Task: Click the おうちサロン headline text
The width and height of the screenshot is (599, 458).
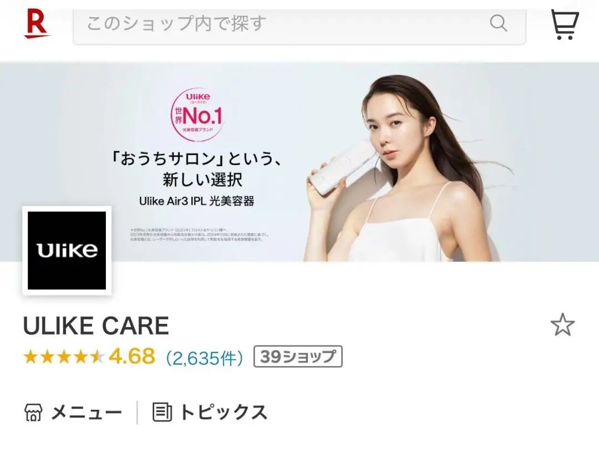Action: coord(196,159)
